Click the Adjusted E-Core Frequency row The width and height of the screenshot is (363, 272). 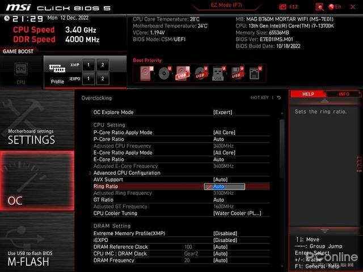pyautogui.click(x=181, y=166)
